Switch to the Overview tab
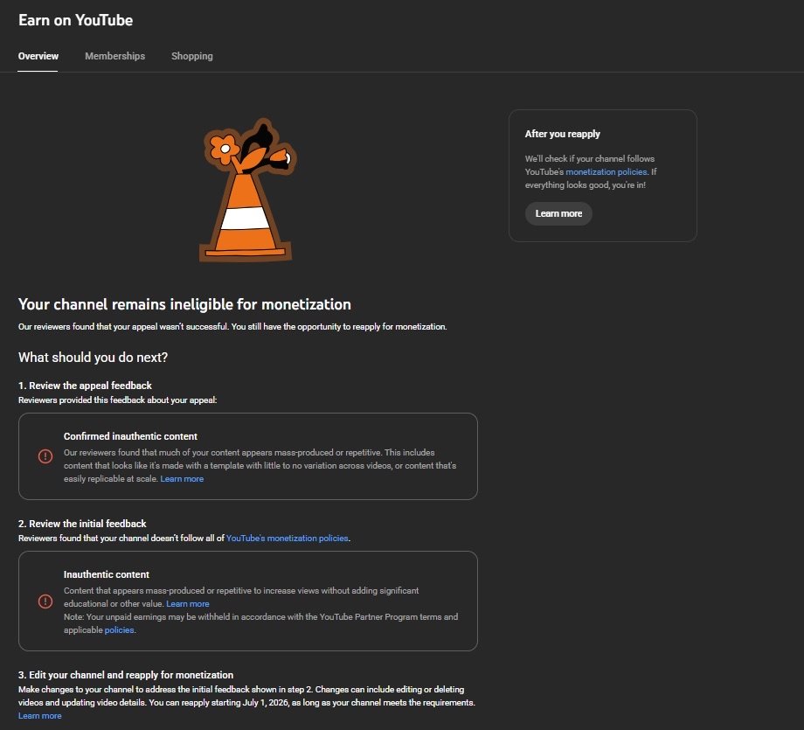 [38, 56]
